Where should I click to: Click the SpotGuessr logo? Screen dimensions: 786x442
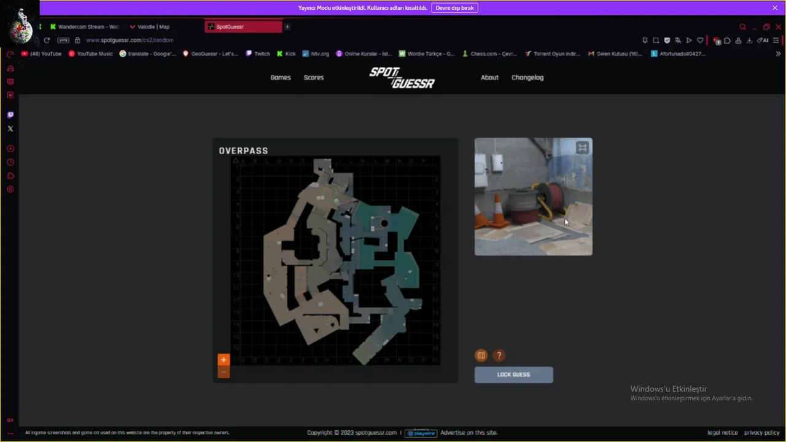[402, 78]
